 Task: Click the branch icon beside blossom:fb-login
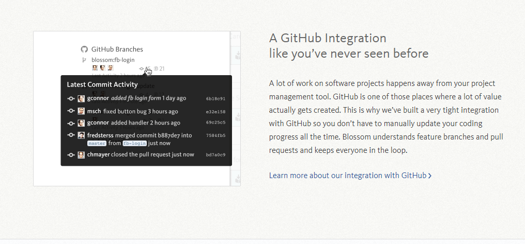84,60
